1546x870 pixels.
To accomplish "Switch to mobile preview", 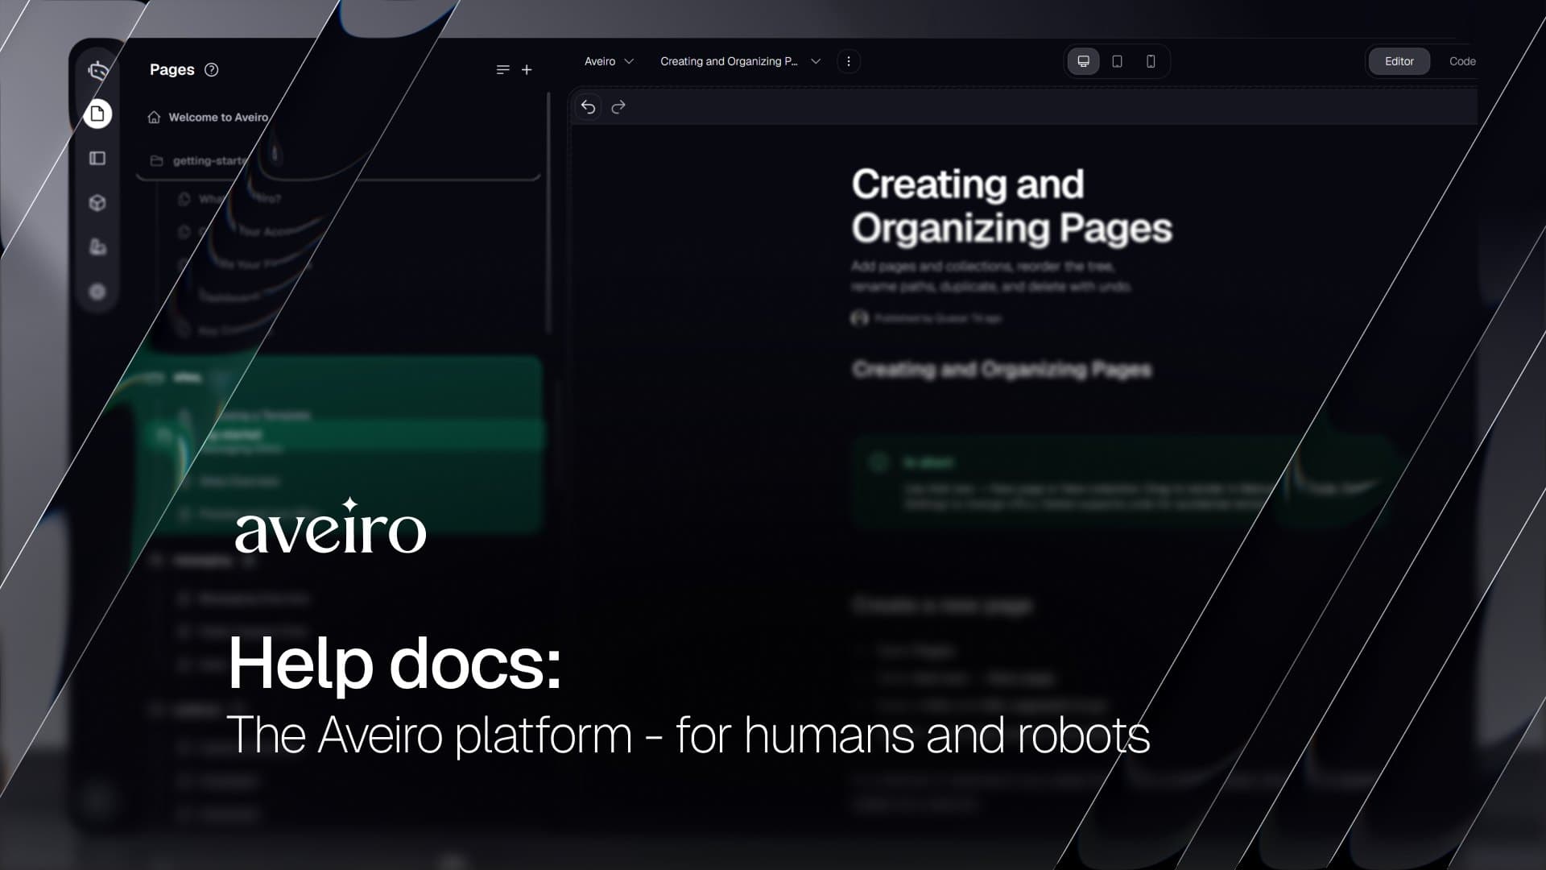I will click(1151, 61).
